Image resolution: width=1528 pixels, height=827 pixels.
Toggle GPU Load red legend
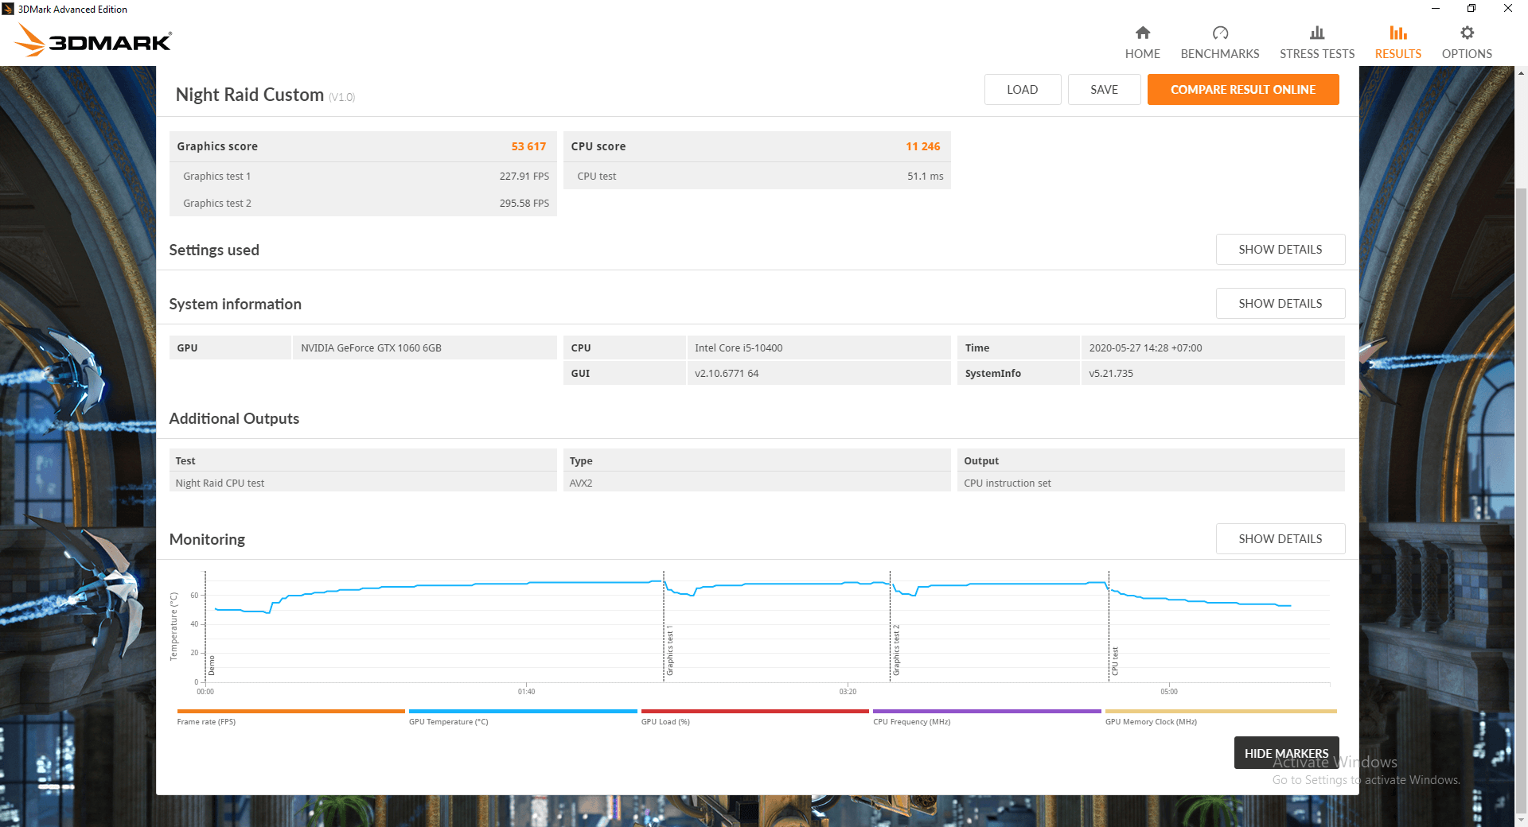pos(754,716)
